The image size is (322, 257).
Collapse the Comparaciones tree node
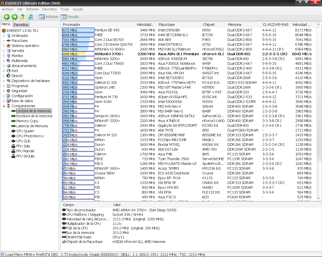click(x=4, y=106)
